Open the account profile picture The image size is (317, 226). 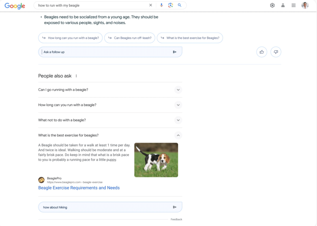pyautogui.click(x=305, y=5)
